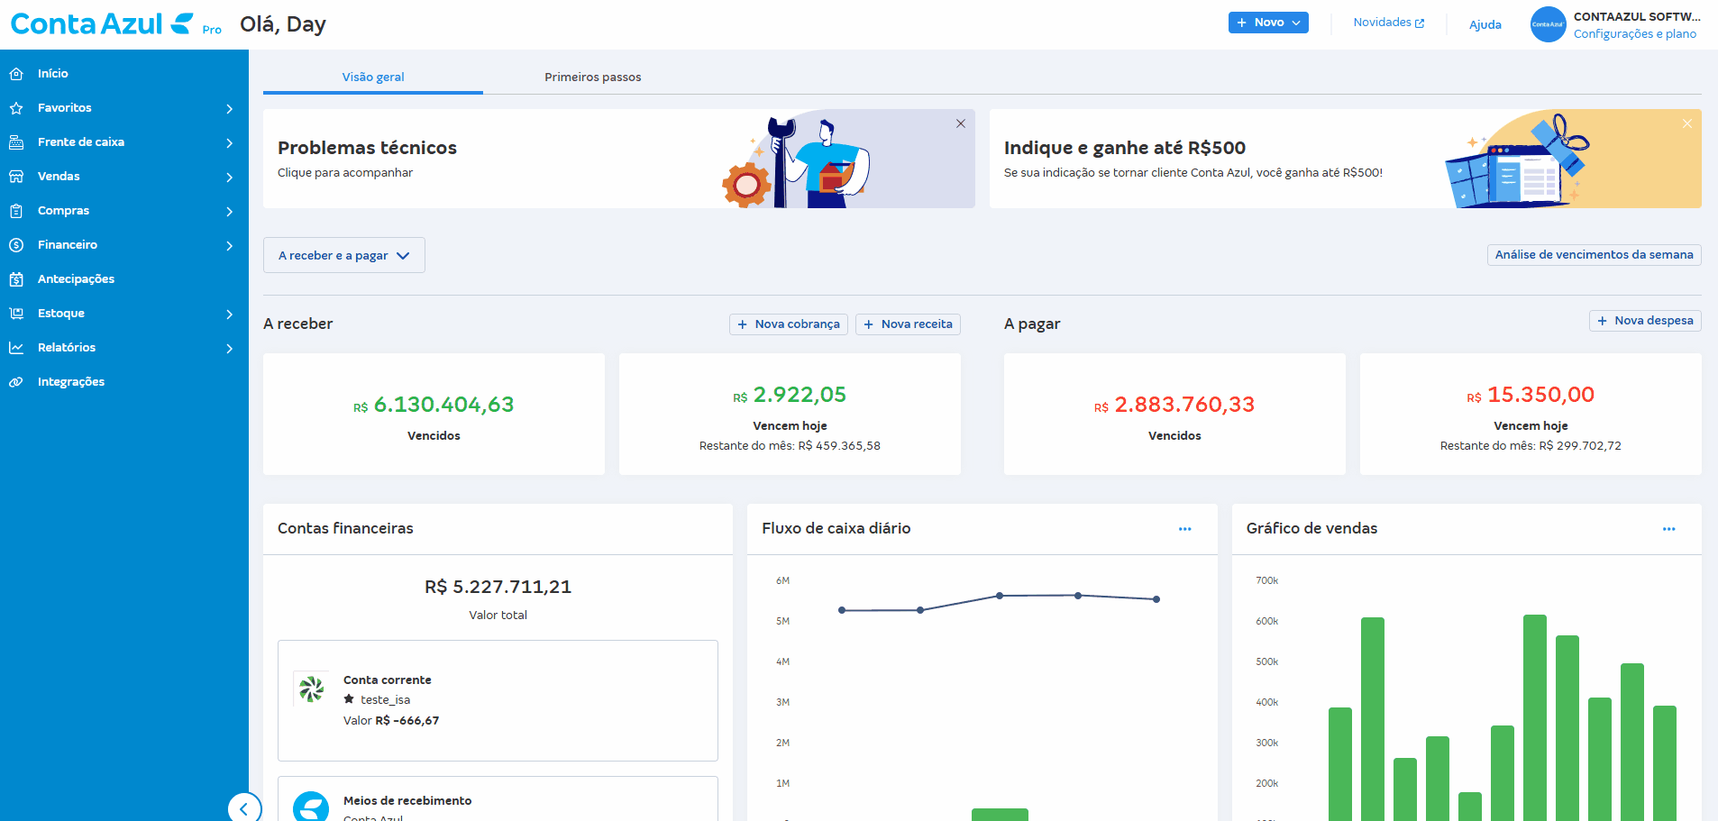Click Restante do mês R$ 459.365,58 text
This screenshot has width=1718, height=821.
pyautogui.click(x=790, y=446)
